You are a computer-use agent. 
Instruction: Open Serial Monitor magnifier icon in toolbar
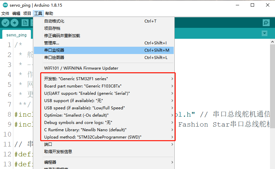266,23
